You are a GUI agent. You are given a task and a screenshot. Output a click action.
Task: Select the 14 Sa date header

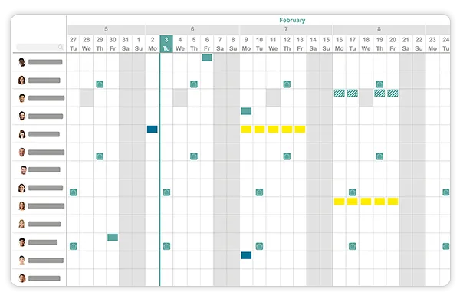(x=313, y=44)
